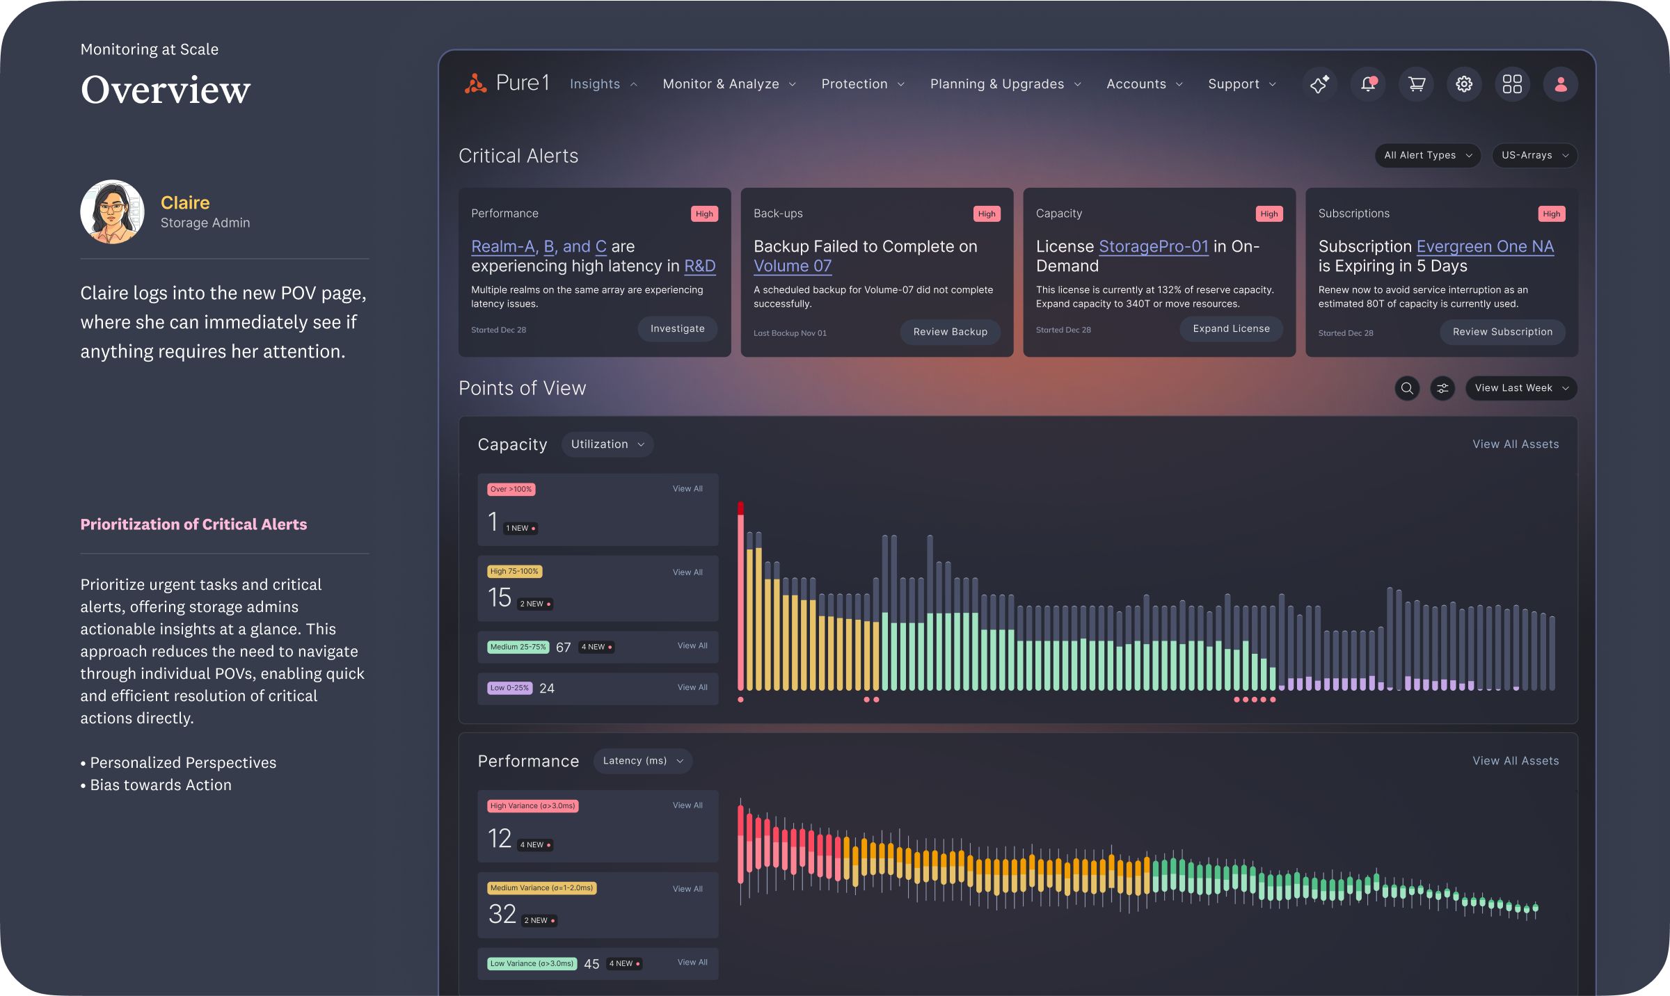The image size is (1670, 996).
Task: Click Claire's avatar thumbnail
Action: click(x=112, y=212)
